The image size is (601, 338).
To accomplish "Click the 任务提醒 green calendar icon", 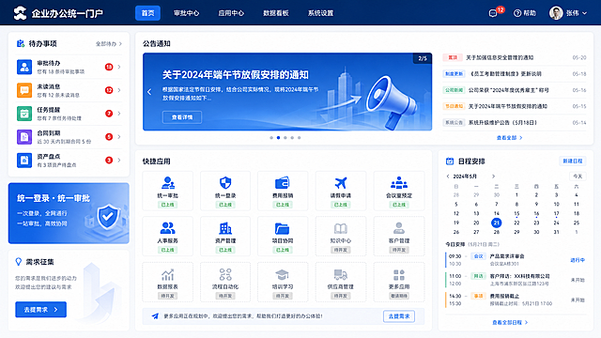I will pyautogui.click(x=24, y=114).
